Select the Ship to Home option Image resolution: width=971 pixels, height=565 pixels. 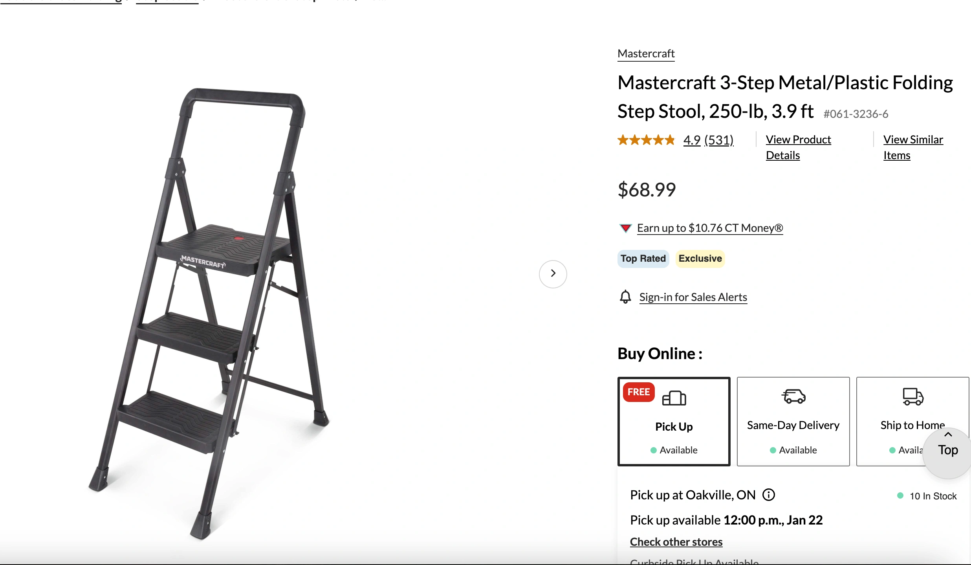[x=903, y=426]
